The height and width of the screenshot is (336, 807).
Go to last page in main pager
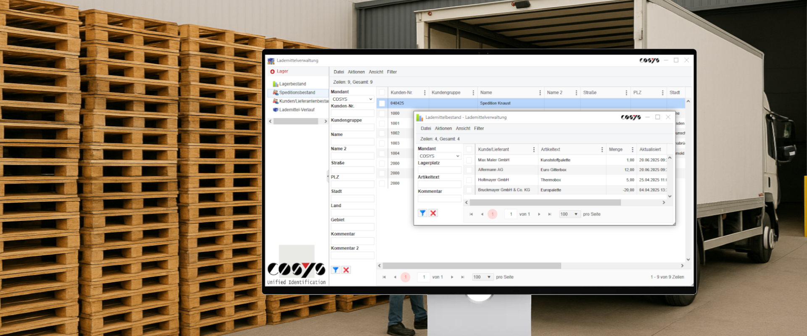462,277
